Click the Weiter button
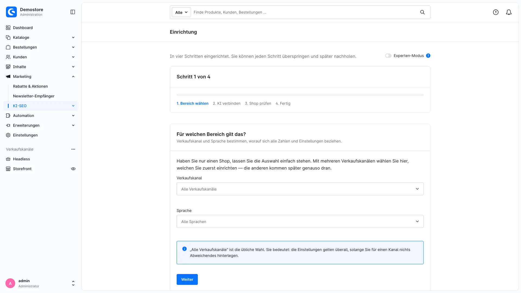The width and height of the screenshot is (521, 293). coord(187,279)
